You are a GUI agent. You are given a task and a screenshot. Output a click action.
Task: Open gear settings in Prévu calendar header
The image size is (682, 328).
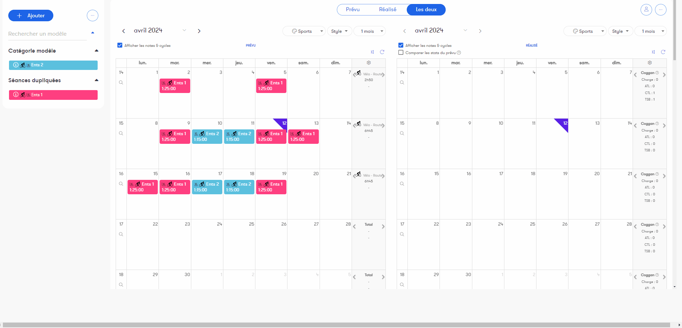pos(369,63)
